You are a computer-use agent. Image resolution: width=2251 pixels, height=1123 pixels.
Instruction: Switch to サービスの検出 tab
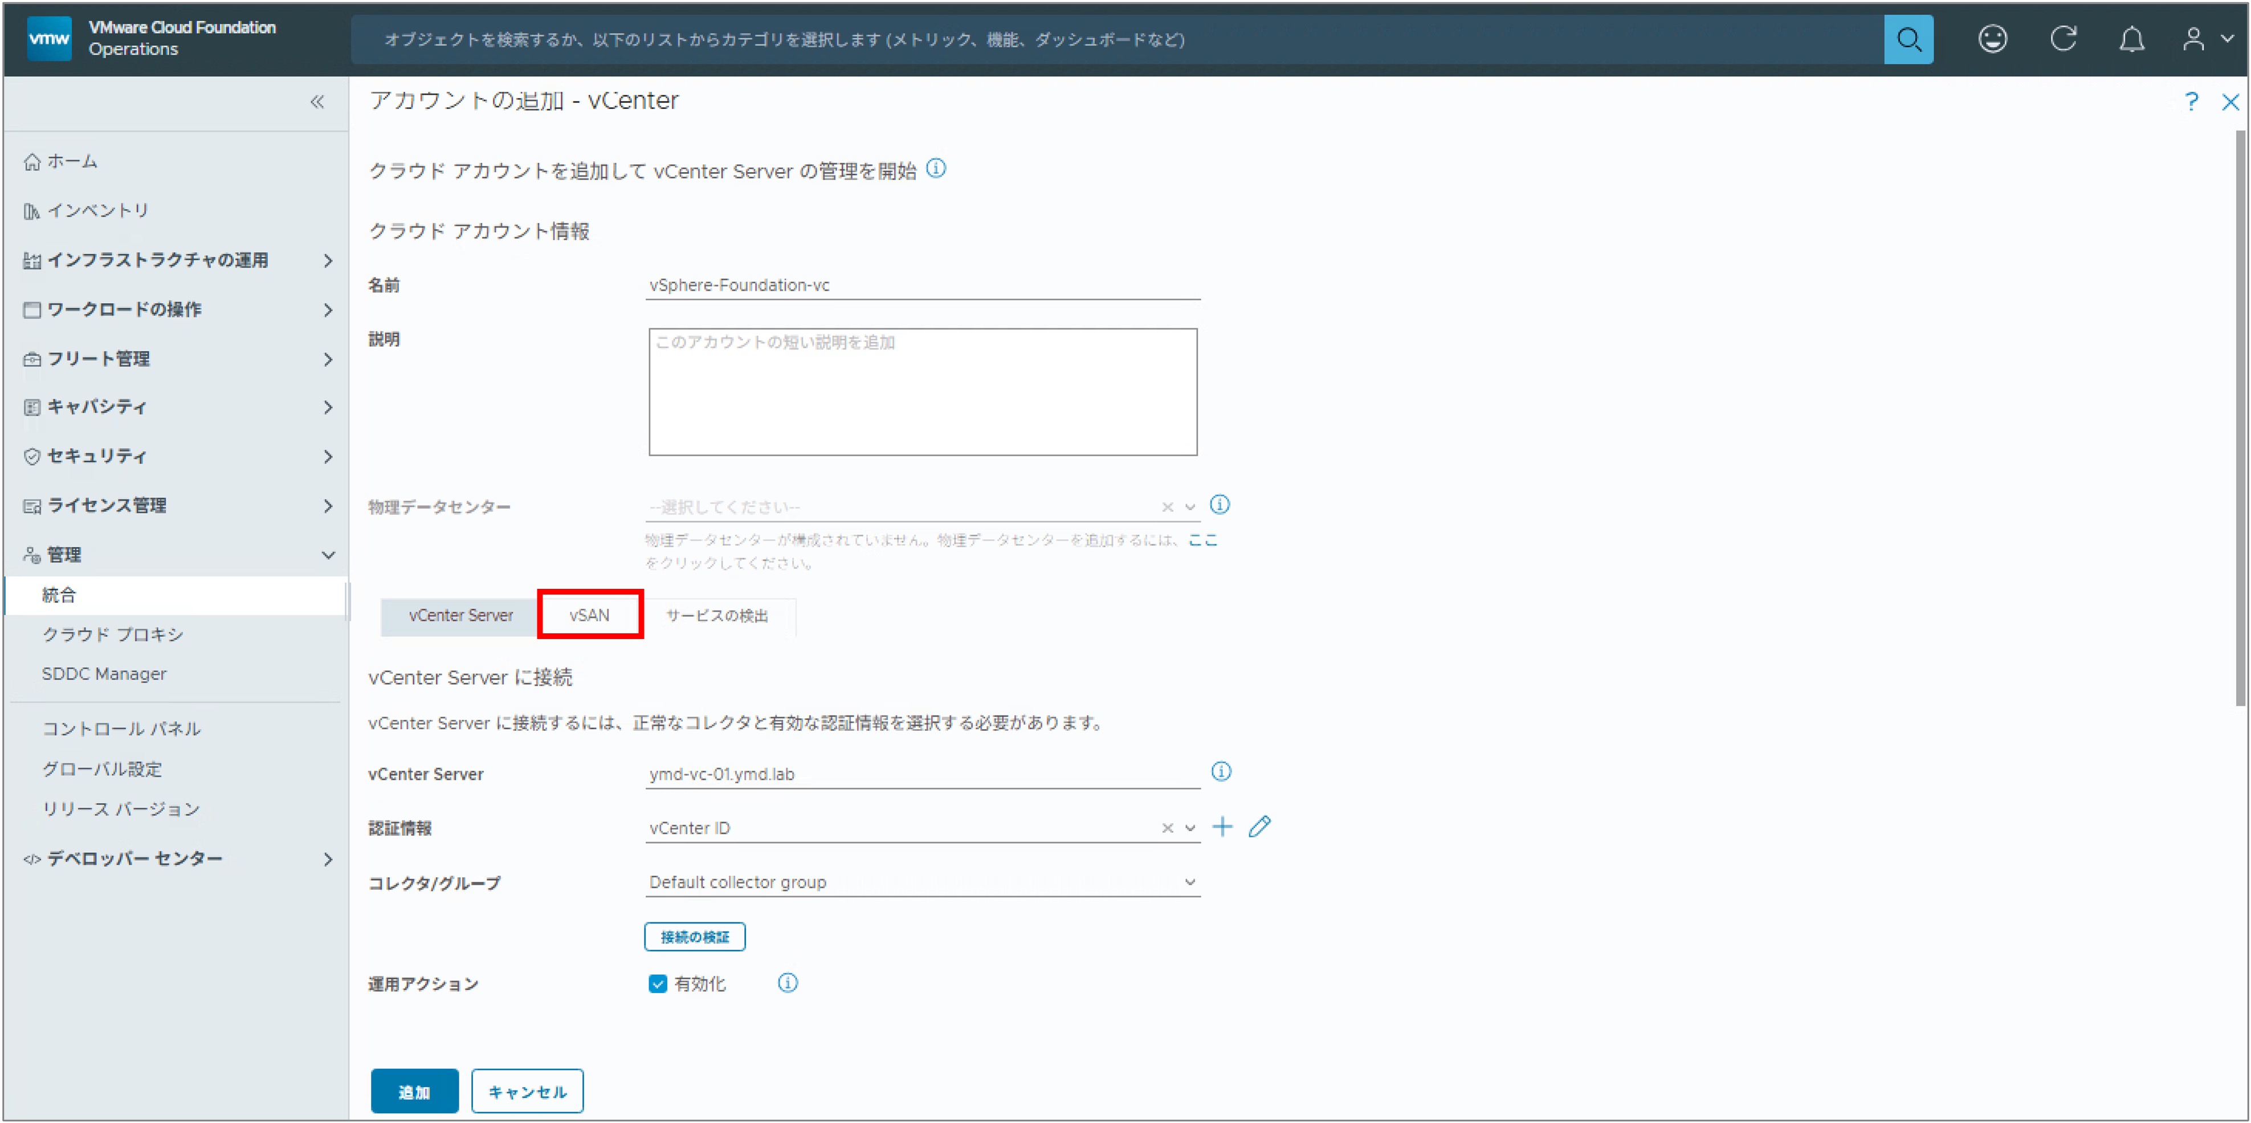717,616
